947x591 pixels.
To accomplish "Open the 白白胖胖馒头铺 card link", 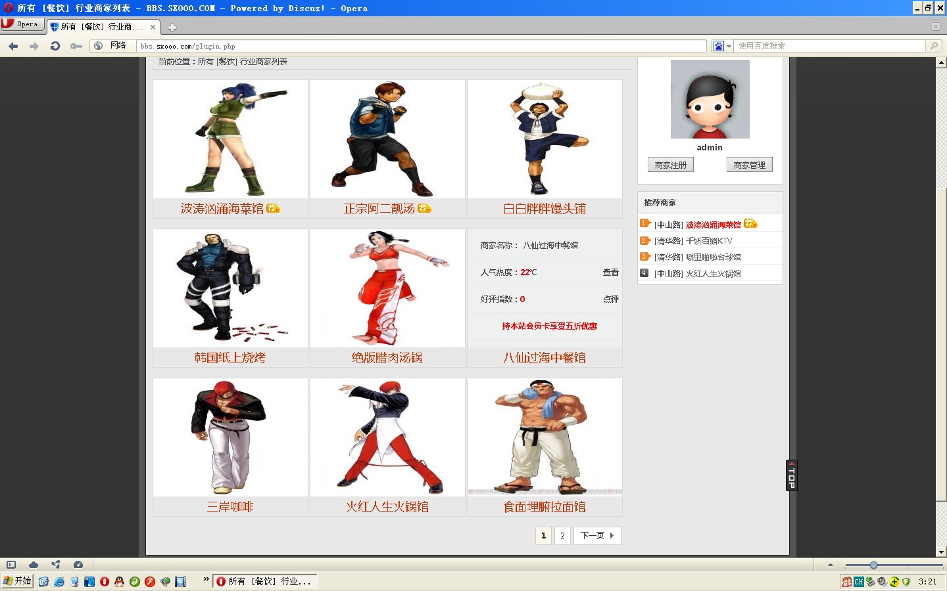I will click(x=545, y=209).
